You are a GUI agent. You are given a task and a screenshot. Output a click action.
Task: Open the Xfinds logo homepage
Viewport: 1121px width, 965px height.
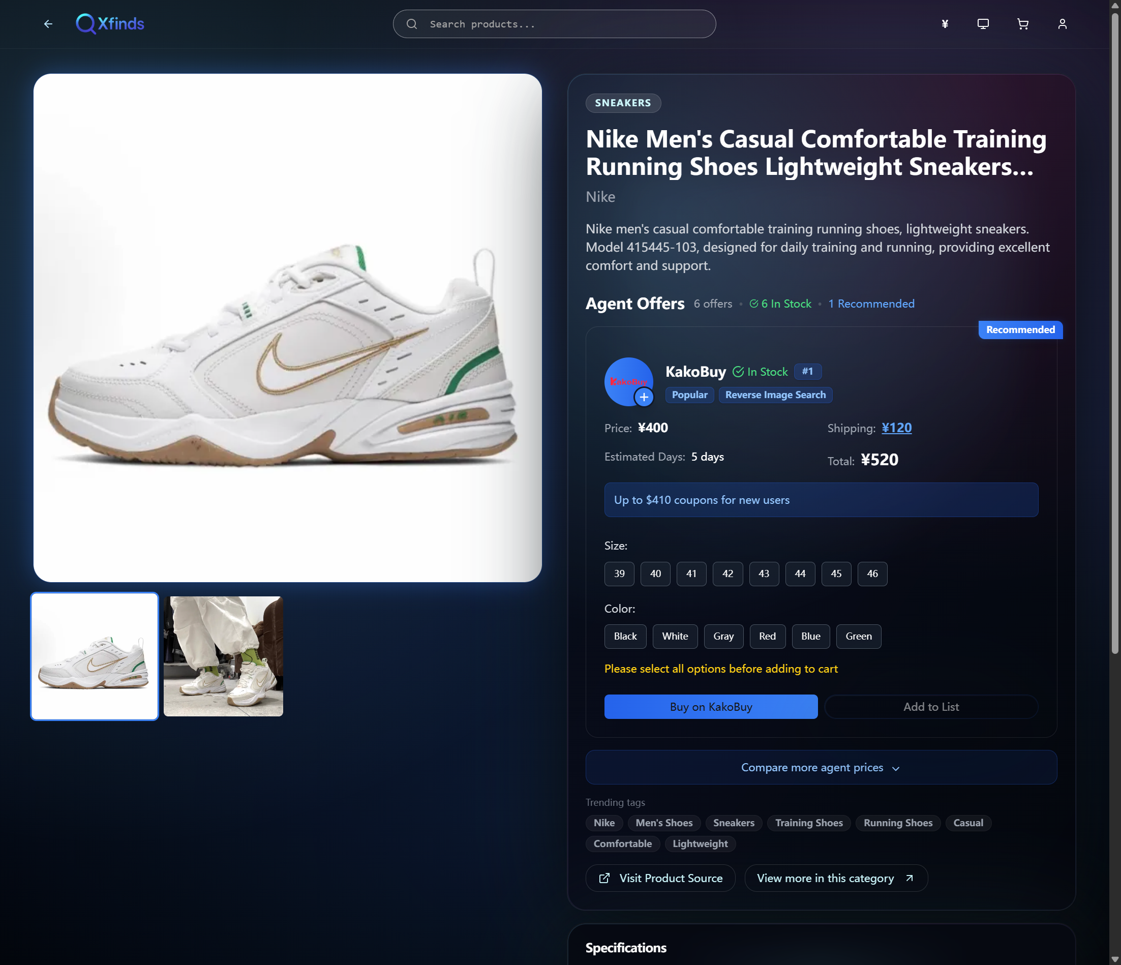110,24
